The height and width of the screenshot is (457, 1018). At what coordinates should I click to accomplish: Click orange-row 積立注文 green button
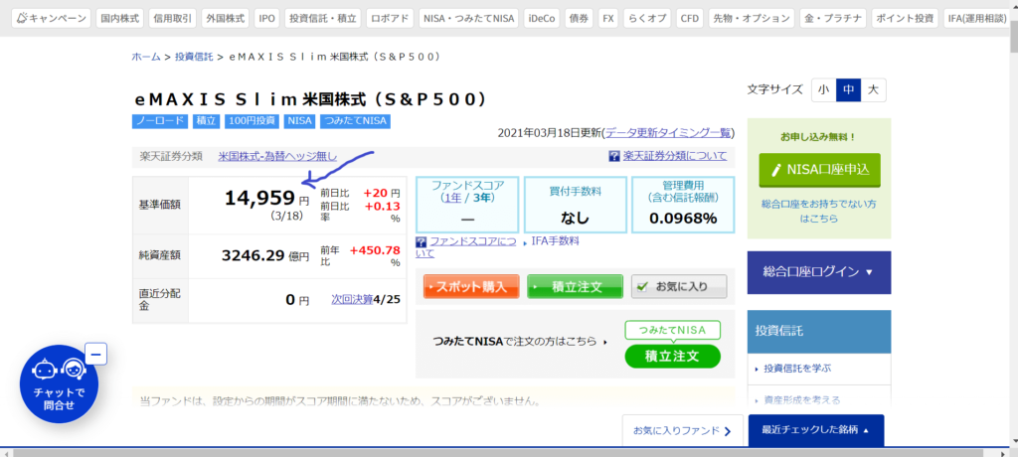click(x=576, y=286)
